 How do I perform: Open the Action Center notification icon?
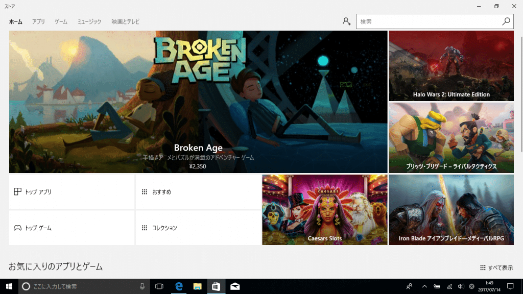510,286
